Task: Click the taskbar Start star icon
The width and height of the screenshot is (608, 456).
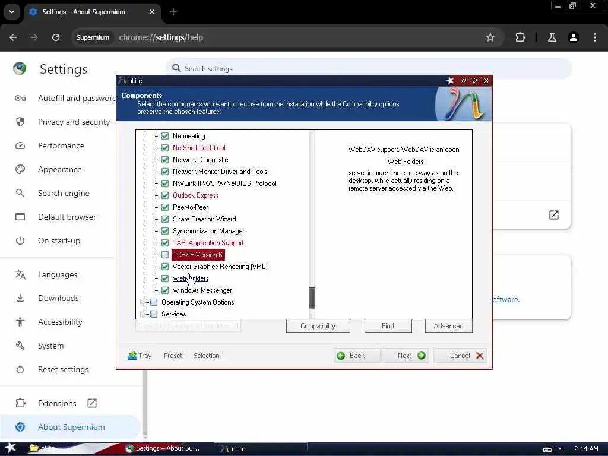Action: coord(11,448)
